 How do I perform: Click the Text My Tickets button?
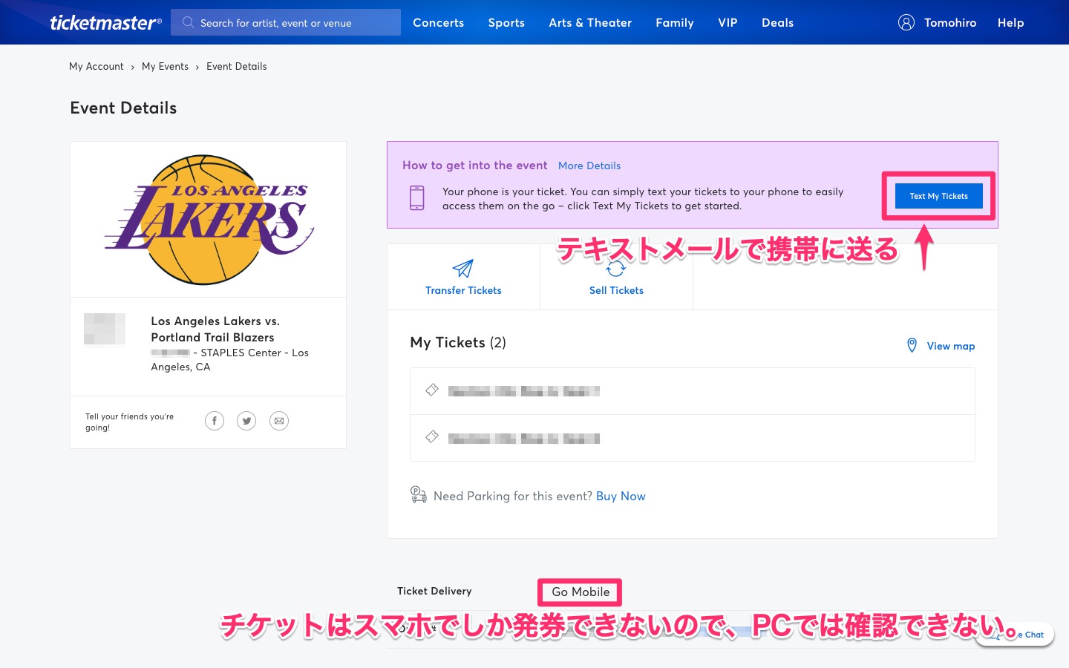click(938, 196)
